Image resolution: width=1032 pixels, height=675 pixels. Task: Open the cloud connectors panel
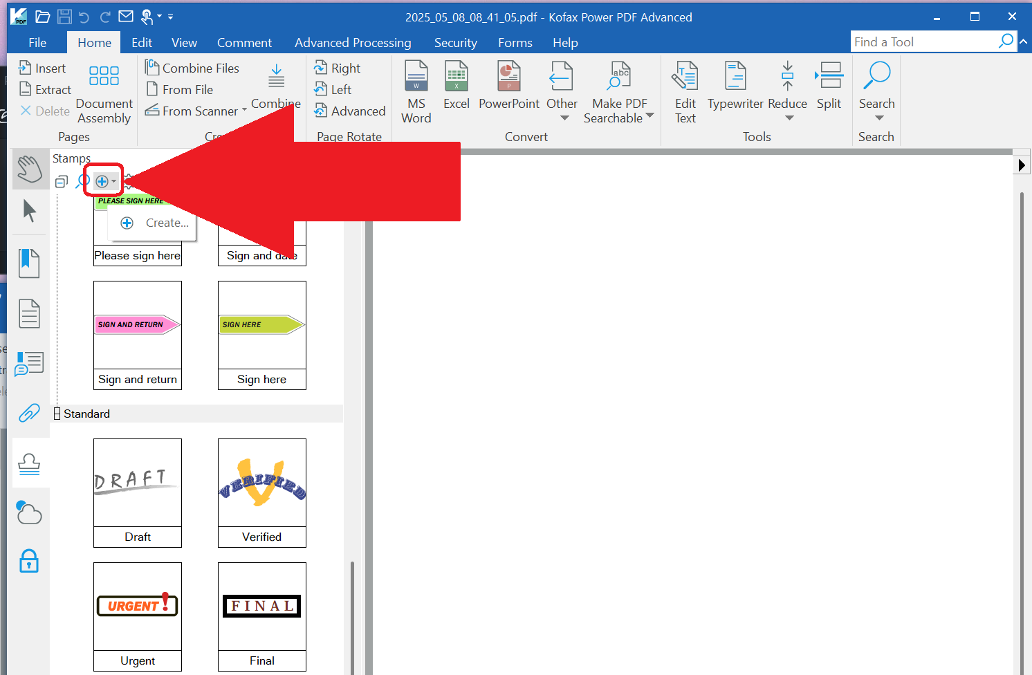(29, 512)
